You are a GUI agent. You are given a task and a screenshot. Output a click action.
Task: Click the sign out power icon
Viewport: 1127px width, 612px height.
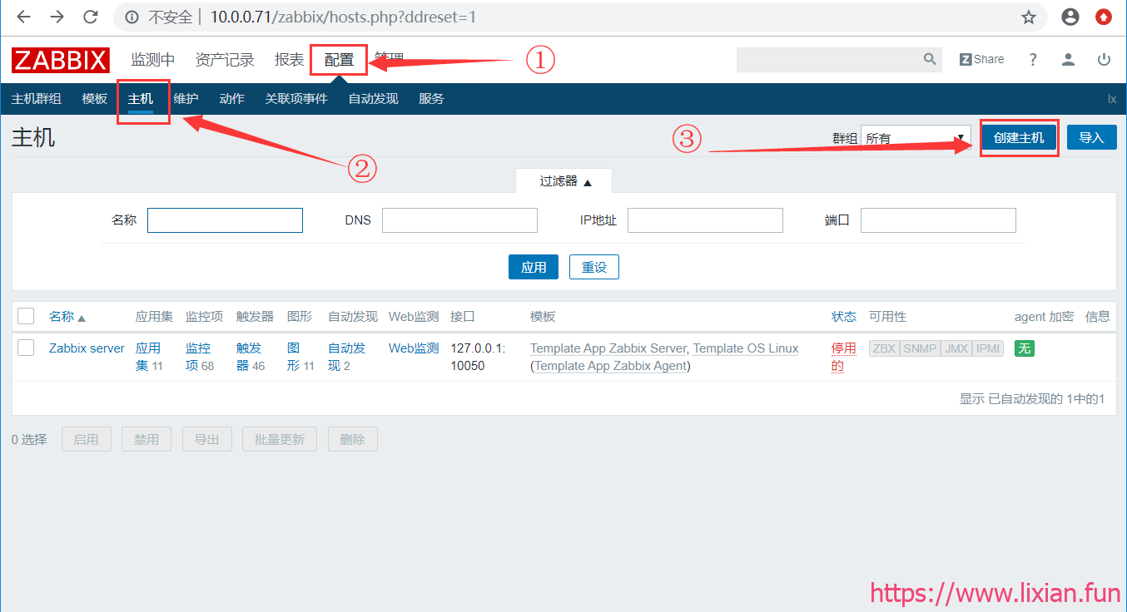[1104, 59]
